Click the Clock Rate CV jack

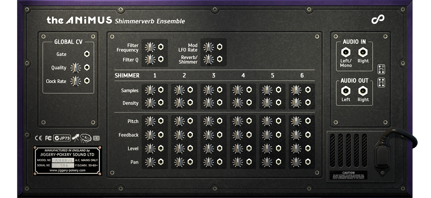[x=87, y=81]
